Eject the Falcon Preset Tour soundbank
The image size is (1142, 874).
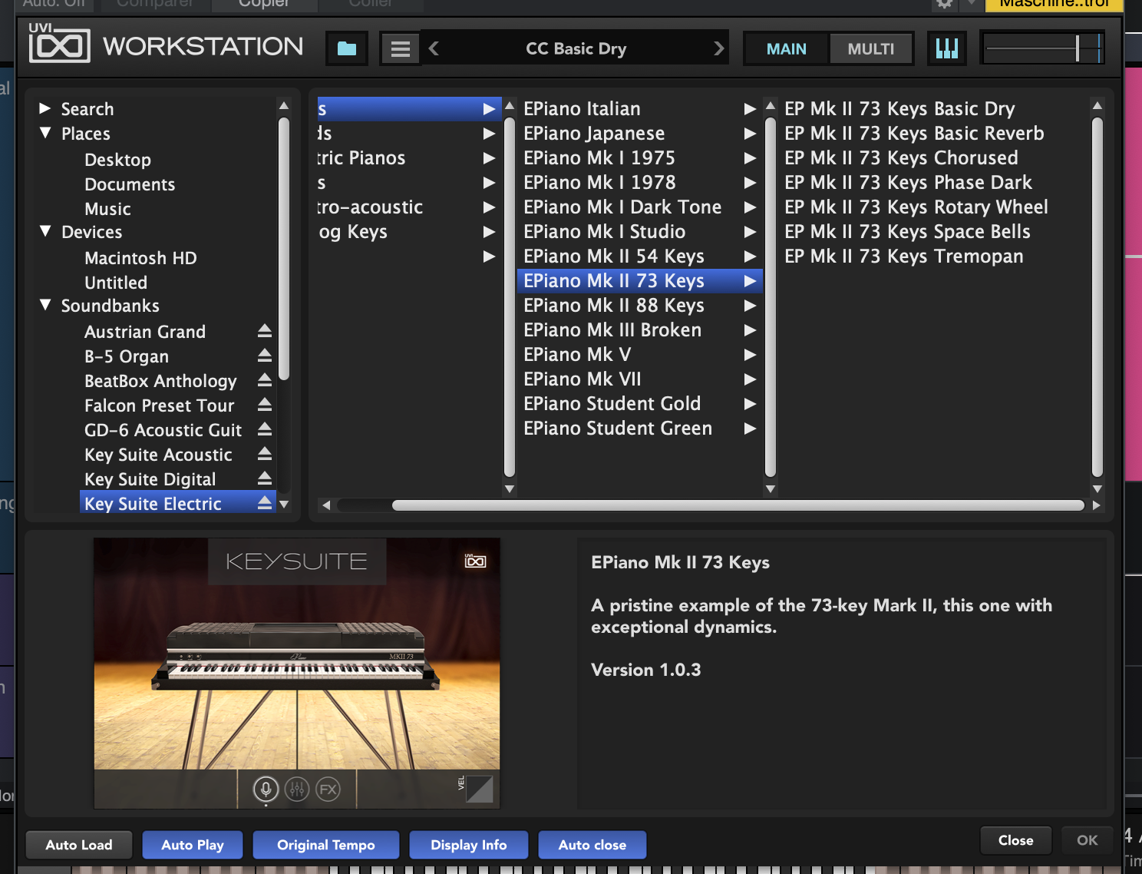click(x=265, y=405)
